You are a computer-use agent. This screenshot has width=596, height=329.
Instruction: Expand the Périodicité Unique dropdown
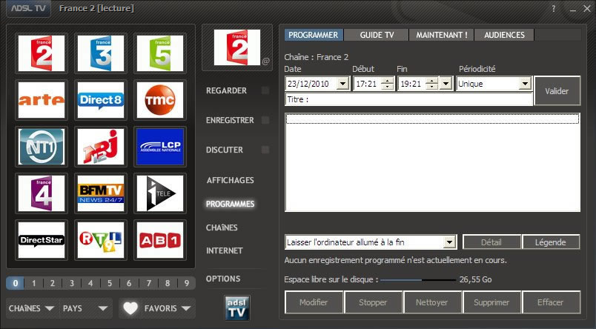tap(525, 84)
